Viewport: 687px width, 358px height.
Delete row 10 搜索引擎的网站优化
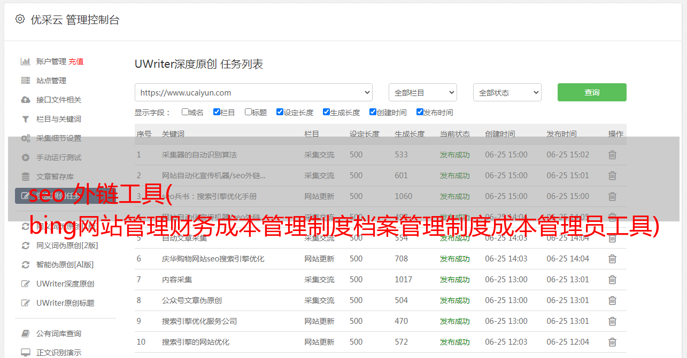pyautogui.click(x=613, y=342)
